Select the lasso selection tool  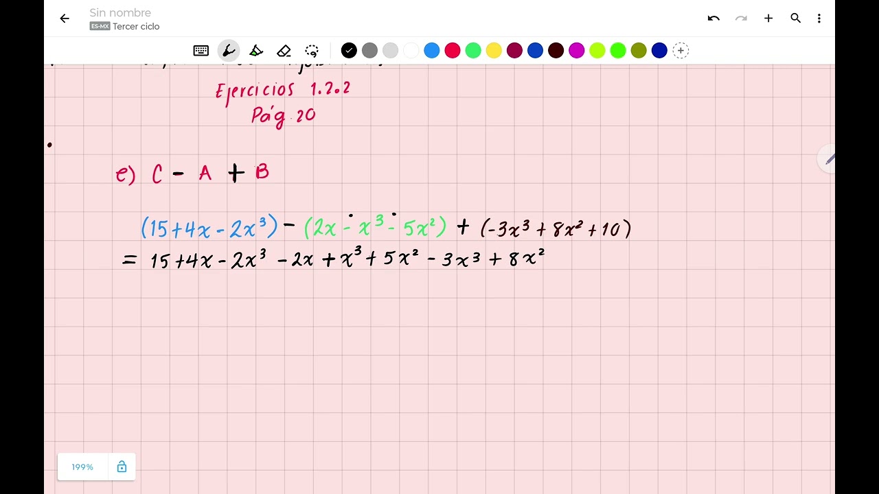[x=312, y=50]
